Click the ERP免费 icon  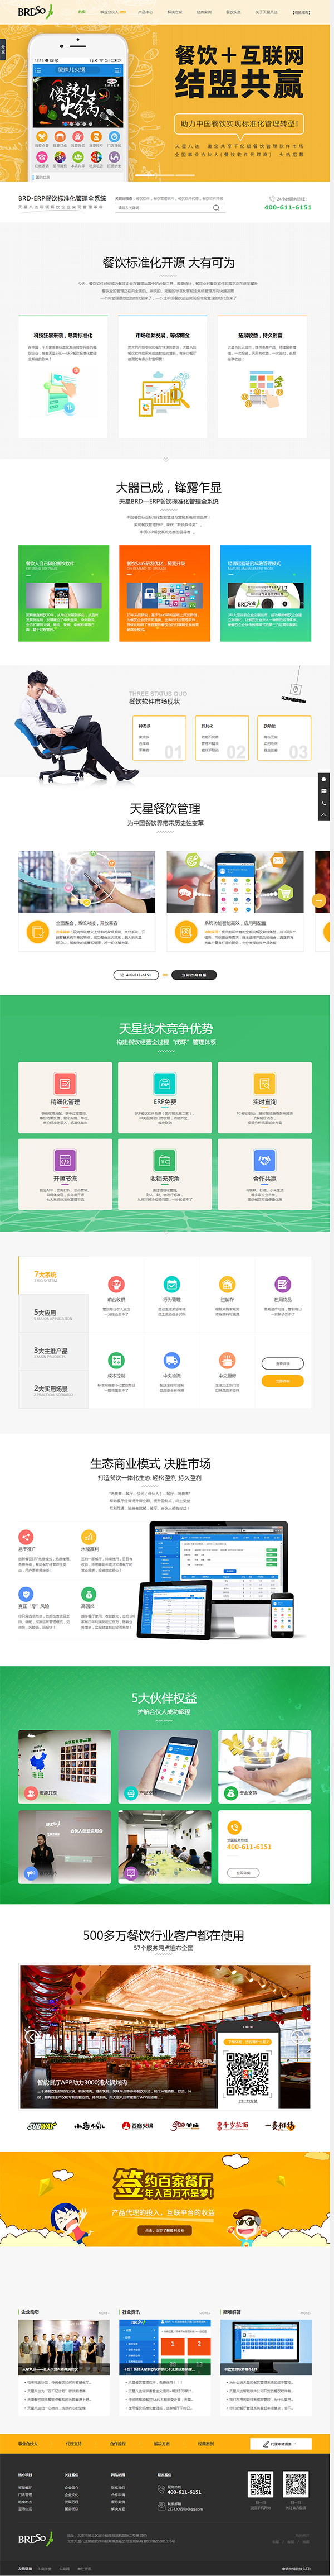(x=165, y=1084)
